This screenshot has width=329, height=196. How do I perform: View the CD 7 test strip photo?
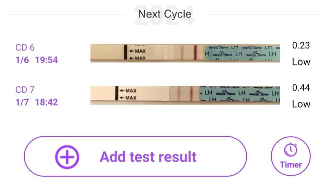tap(185, 95)
